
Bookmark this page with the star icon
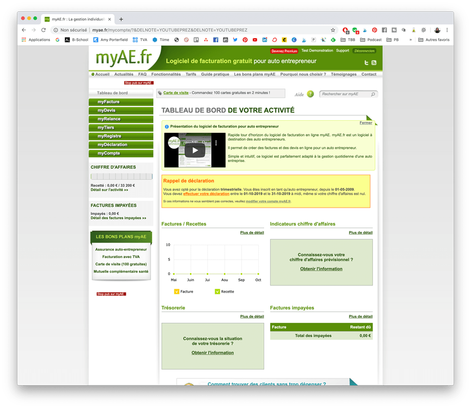(x=333, y=30)
